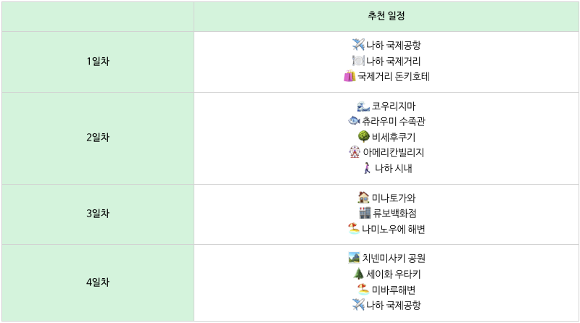This screenshot has width=580, height=323.
Task: Click the 추천 일정 column header
Action: click(x=386, y=16)
